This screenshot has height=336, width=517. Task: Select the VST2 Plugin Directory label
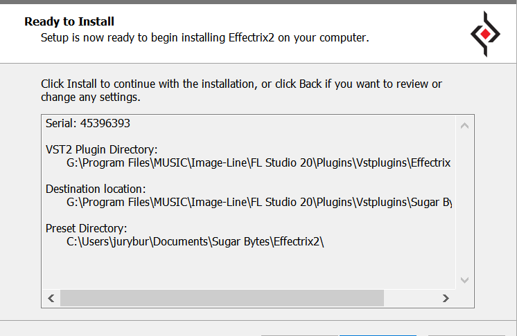tap(102, 149)
